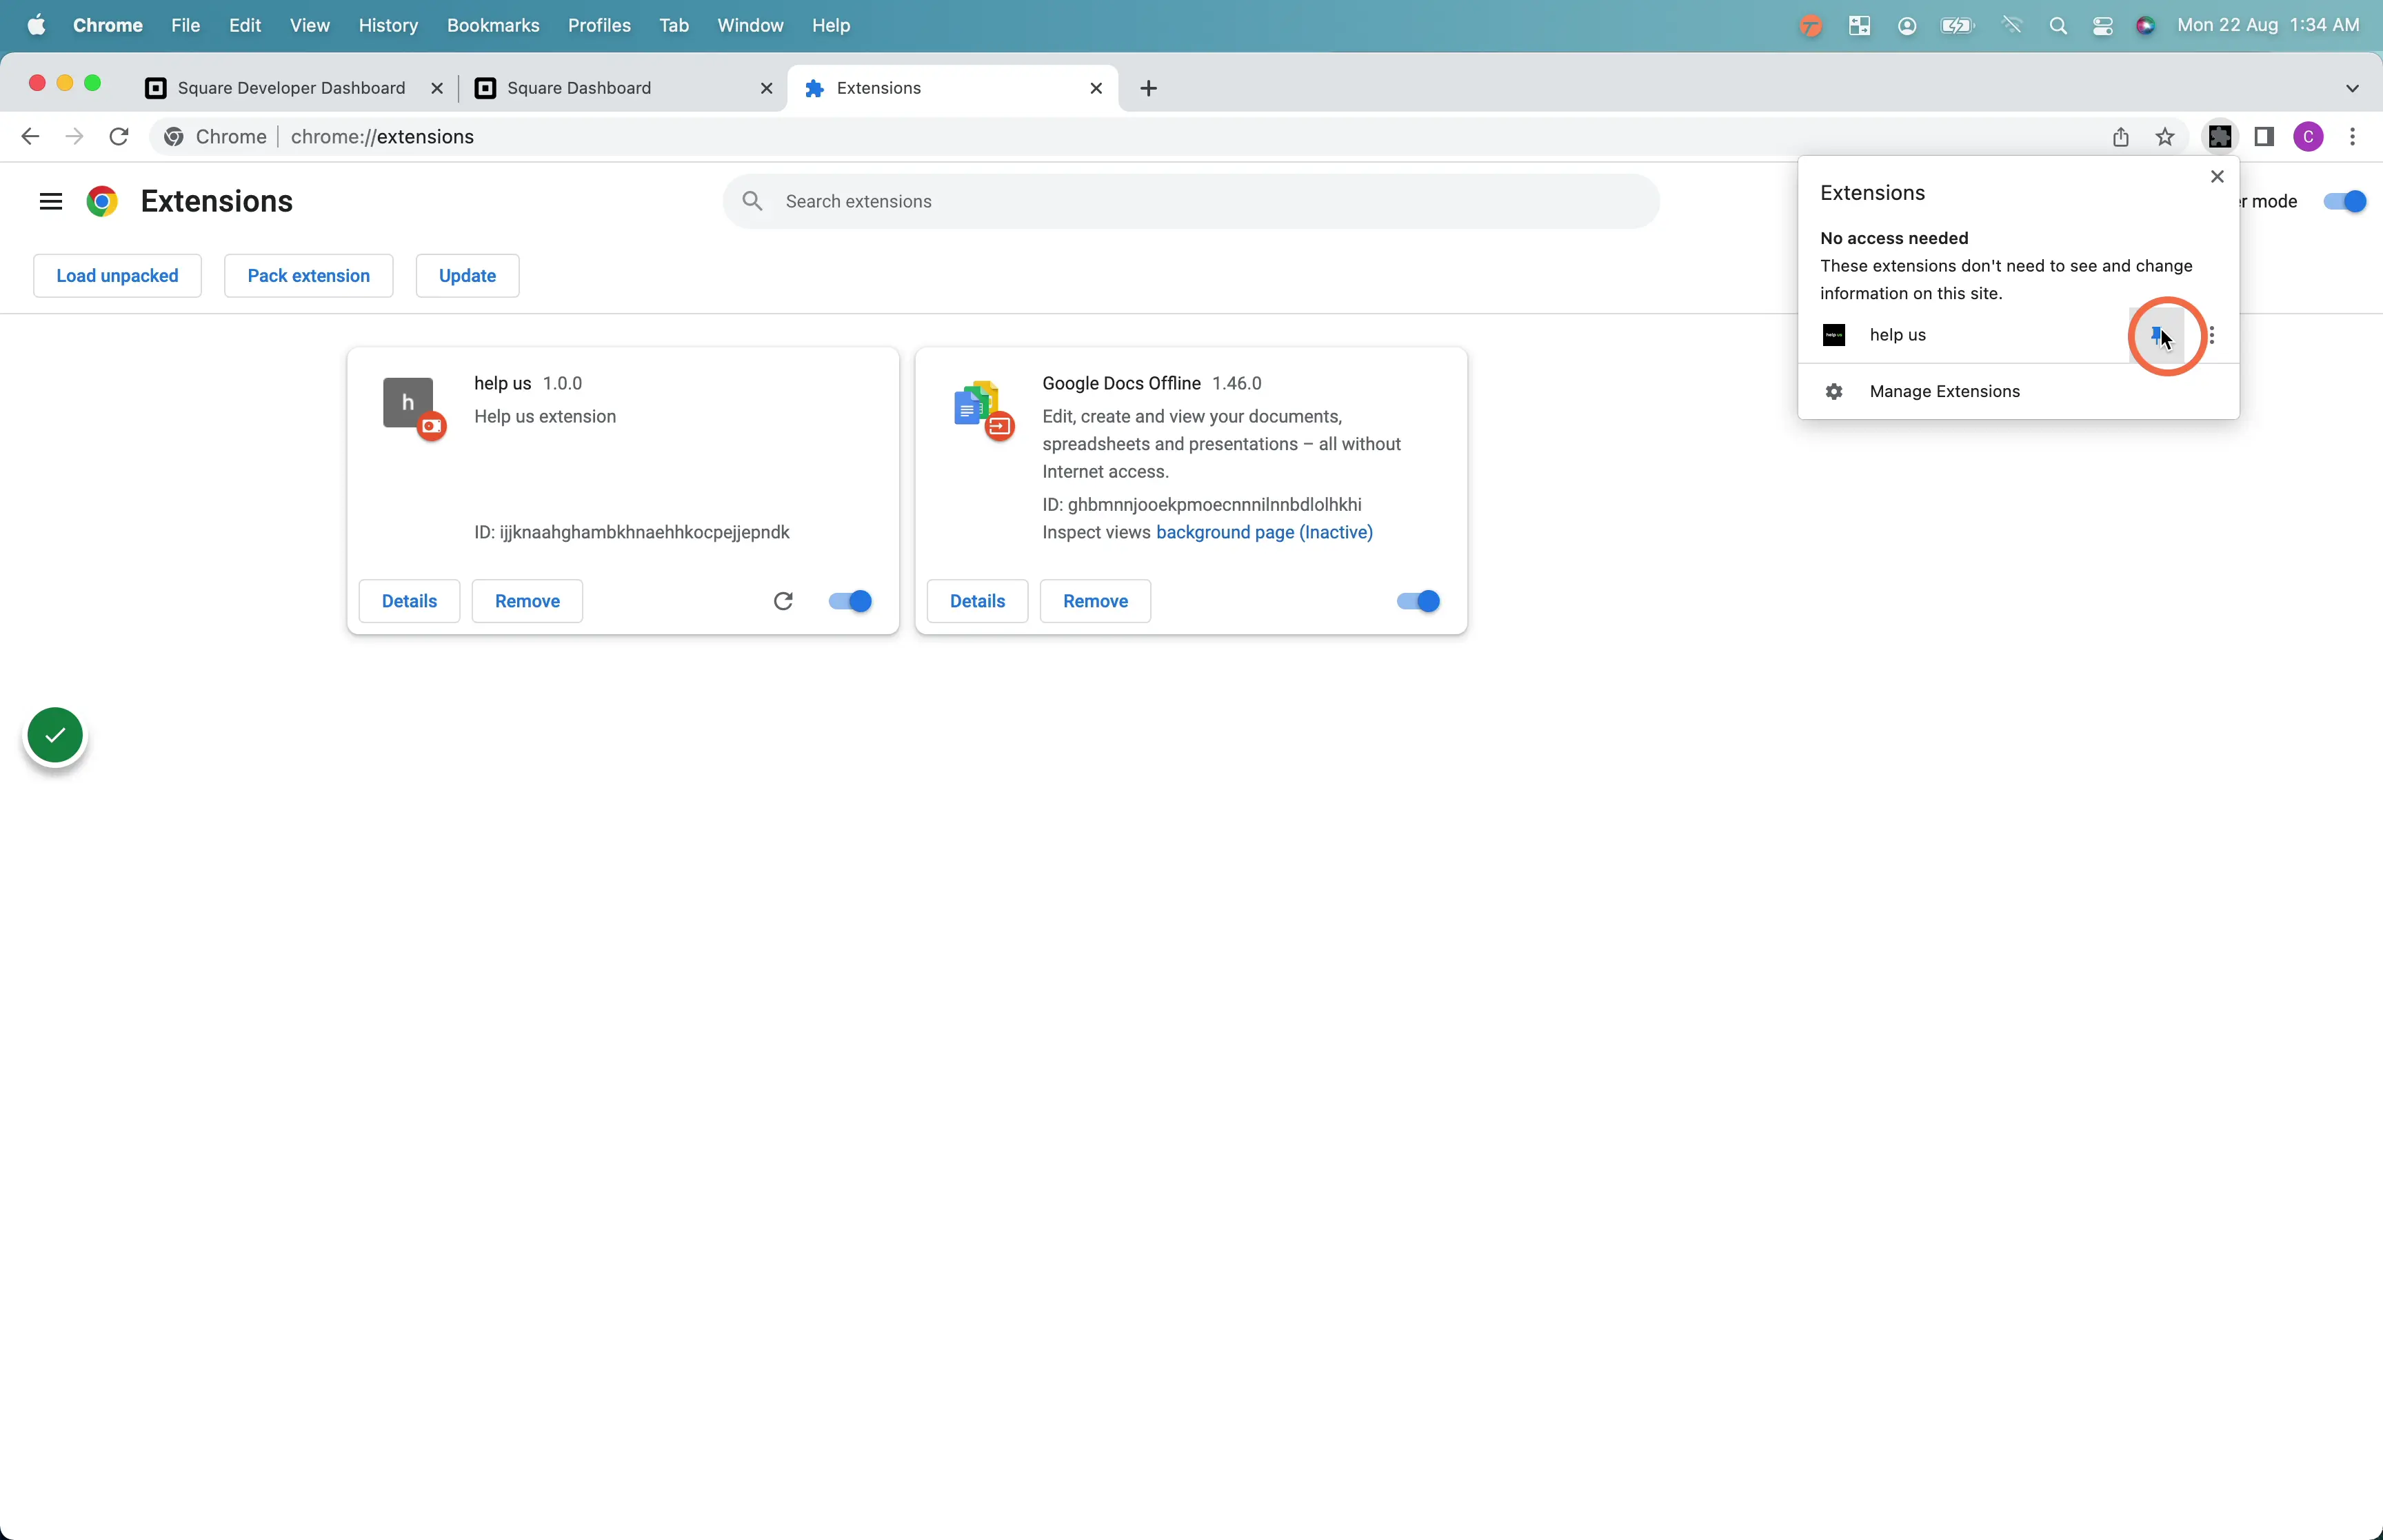Screen dimensions: 2383x1540
Task: Toggle the side panel icon
Action: click(x=2264, y=137)
